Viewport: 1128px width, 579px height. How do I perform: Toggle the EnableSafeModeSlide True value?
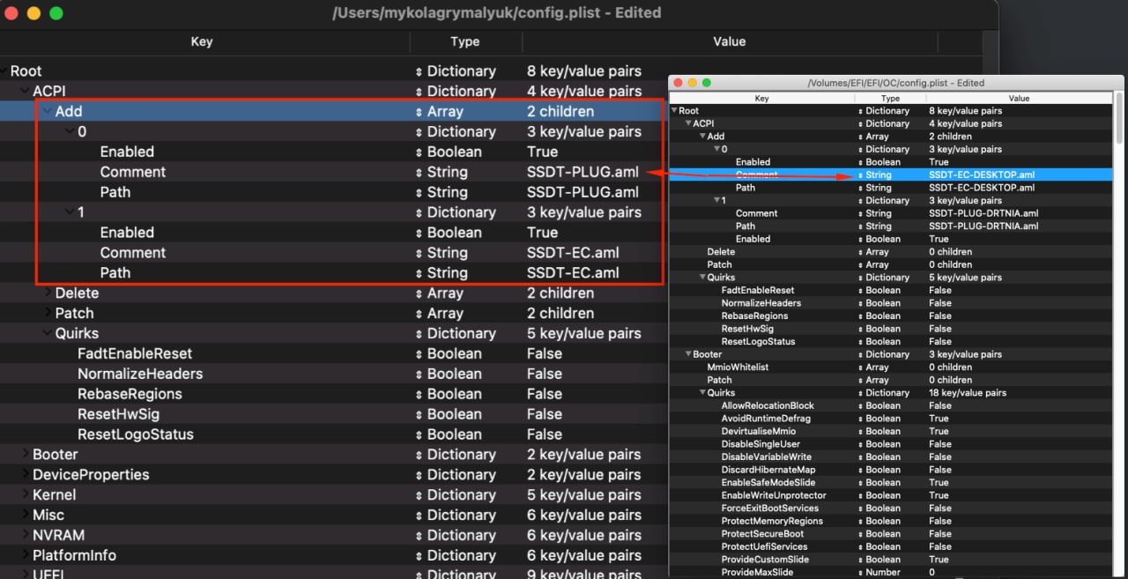click(939, 483)
